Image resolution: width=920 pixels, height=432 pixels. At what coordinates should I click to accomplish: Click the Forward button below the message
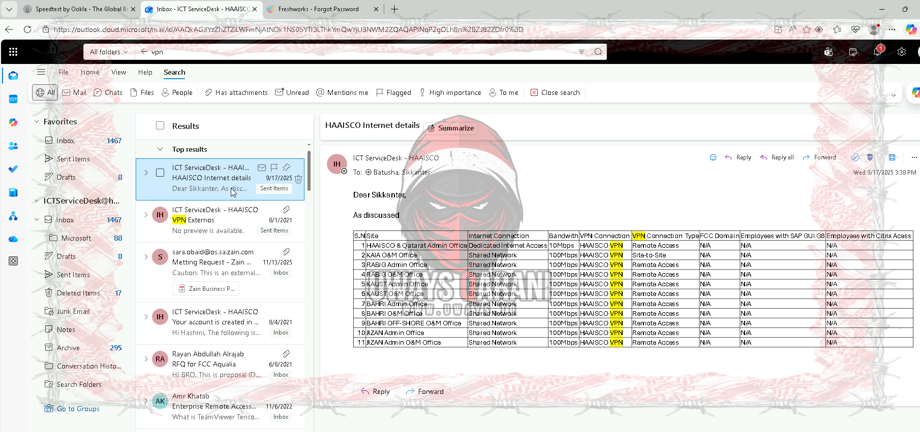click(x=424, y=391)
